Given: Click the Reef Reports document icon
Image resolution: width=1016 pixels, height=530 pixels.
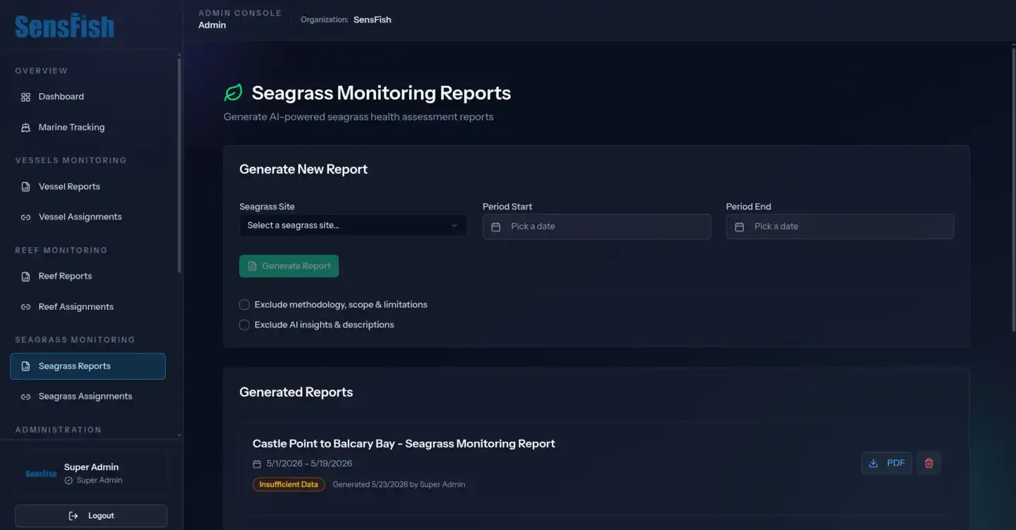Looking at the screenshot, I should [x=26, y=277].
